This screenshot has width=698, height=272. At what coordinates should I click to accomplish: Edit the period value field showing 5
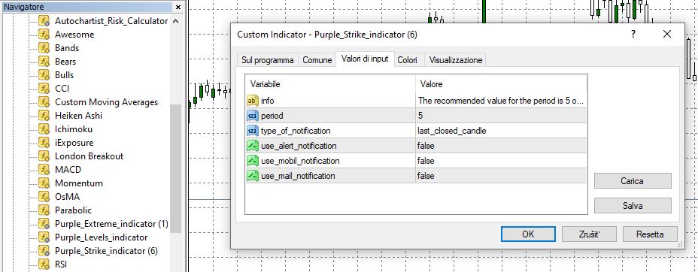point(501,116)
